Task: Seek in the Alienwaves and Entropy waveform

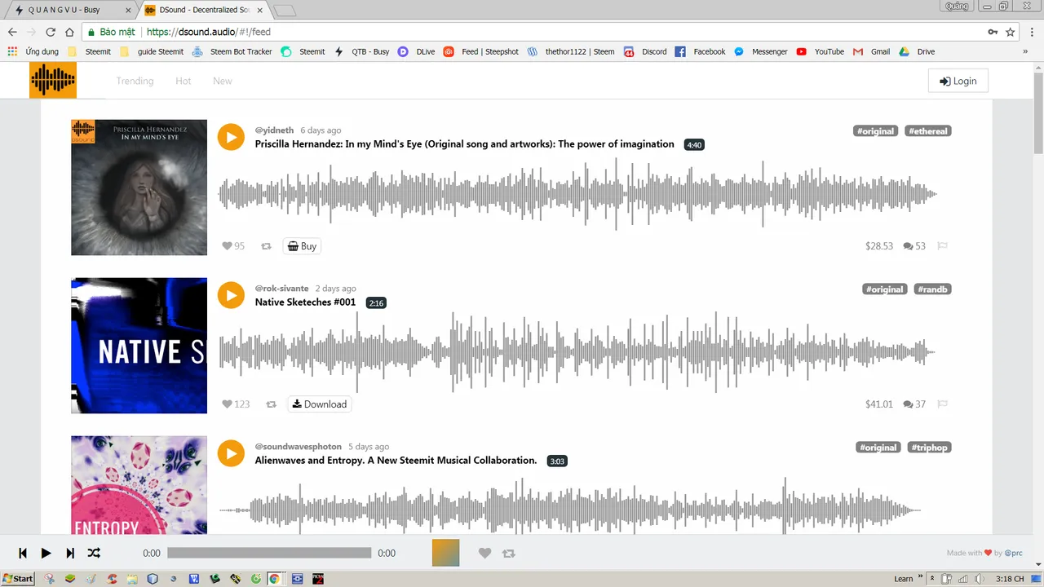Action: (x=571, y=507)
